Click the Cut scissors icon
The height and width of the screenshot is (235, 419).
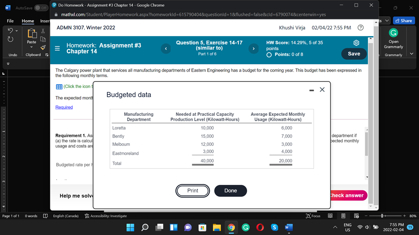[x=43, y=31]
